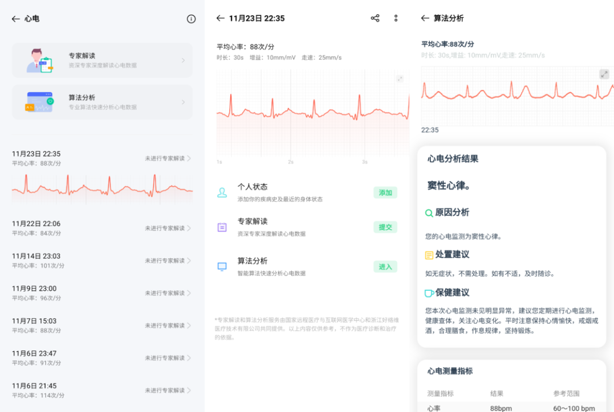Screen dimensions: 614x412
Task: Select the 11月7日 15:03 record title
Action: [34, 321]
